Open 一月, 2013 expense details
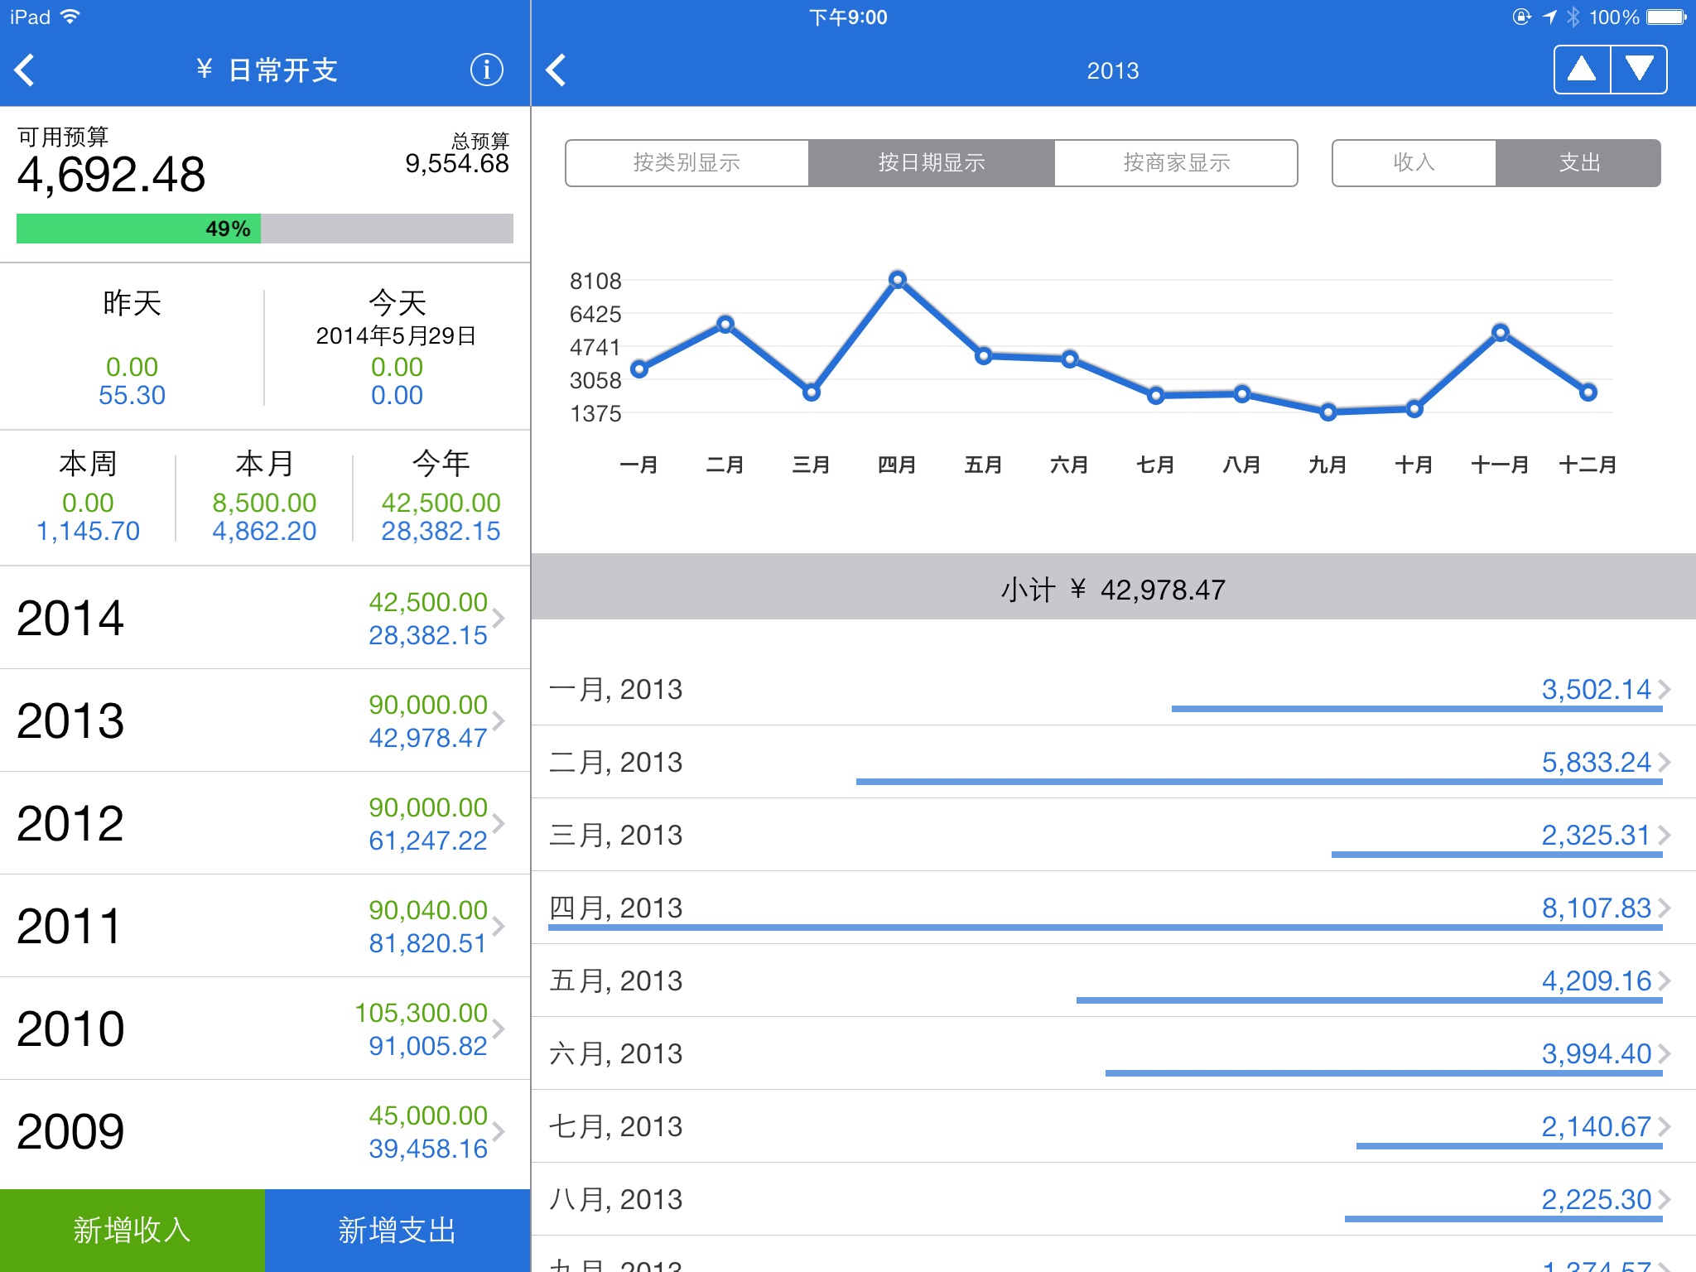This screenshot has height=1272, width=1696. tap(1113, 689)
